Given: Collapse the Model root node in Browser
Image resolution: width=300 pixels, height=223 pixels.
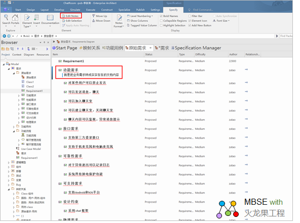Looking at the screenshot, I should (4, 64).
